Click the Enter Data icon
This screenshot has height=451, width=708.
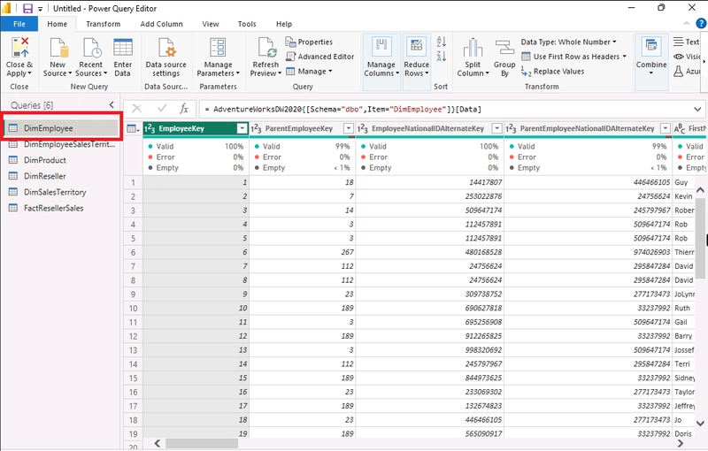[x=122, y=48]
